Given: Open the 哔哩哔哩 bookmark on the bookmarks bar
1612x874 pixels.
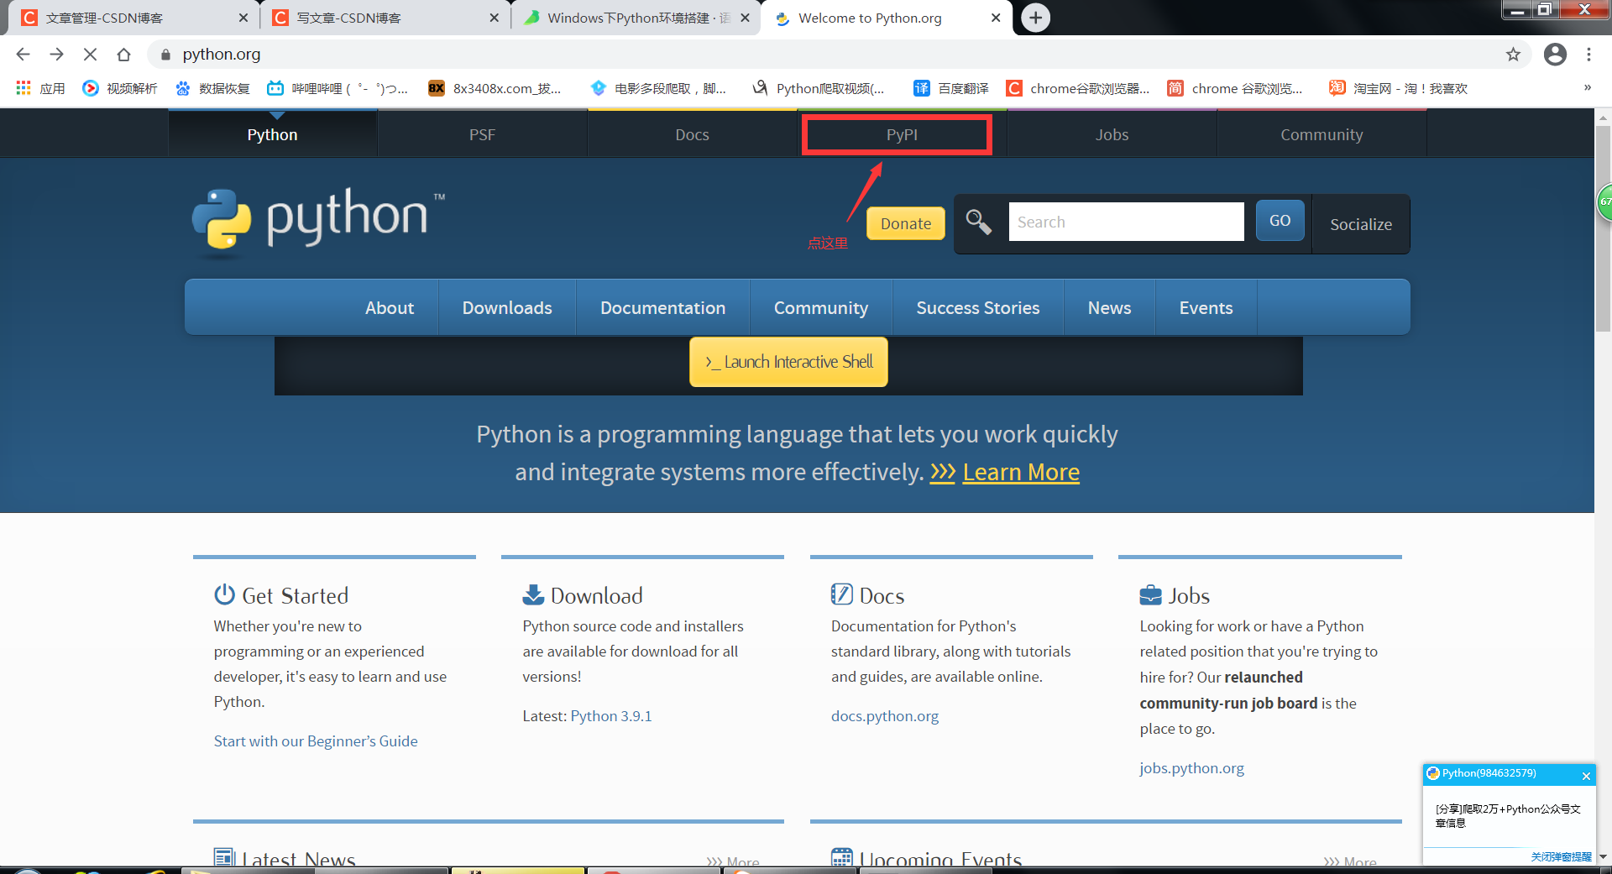Looking at the screenshot, I should tap(335, 87).
